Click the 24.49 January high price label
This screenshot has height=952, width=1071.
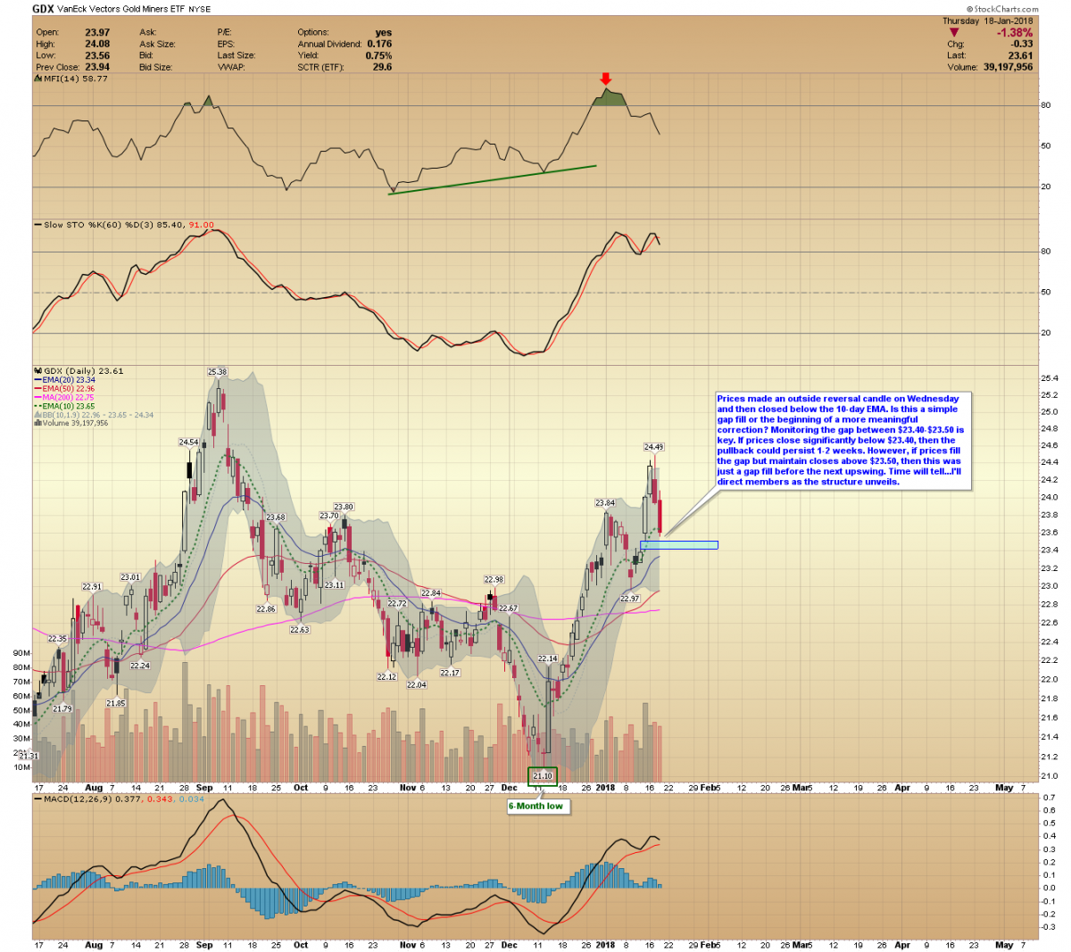(653, 447)
